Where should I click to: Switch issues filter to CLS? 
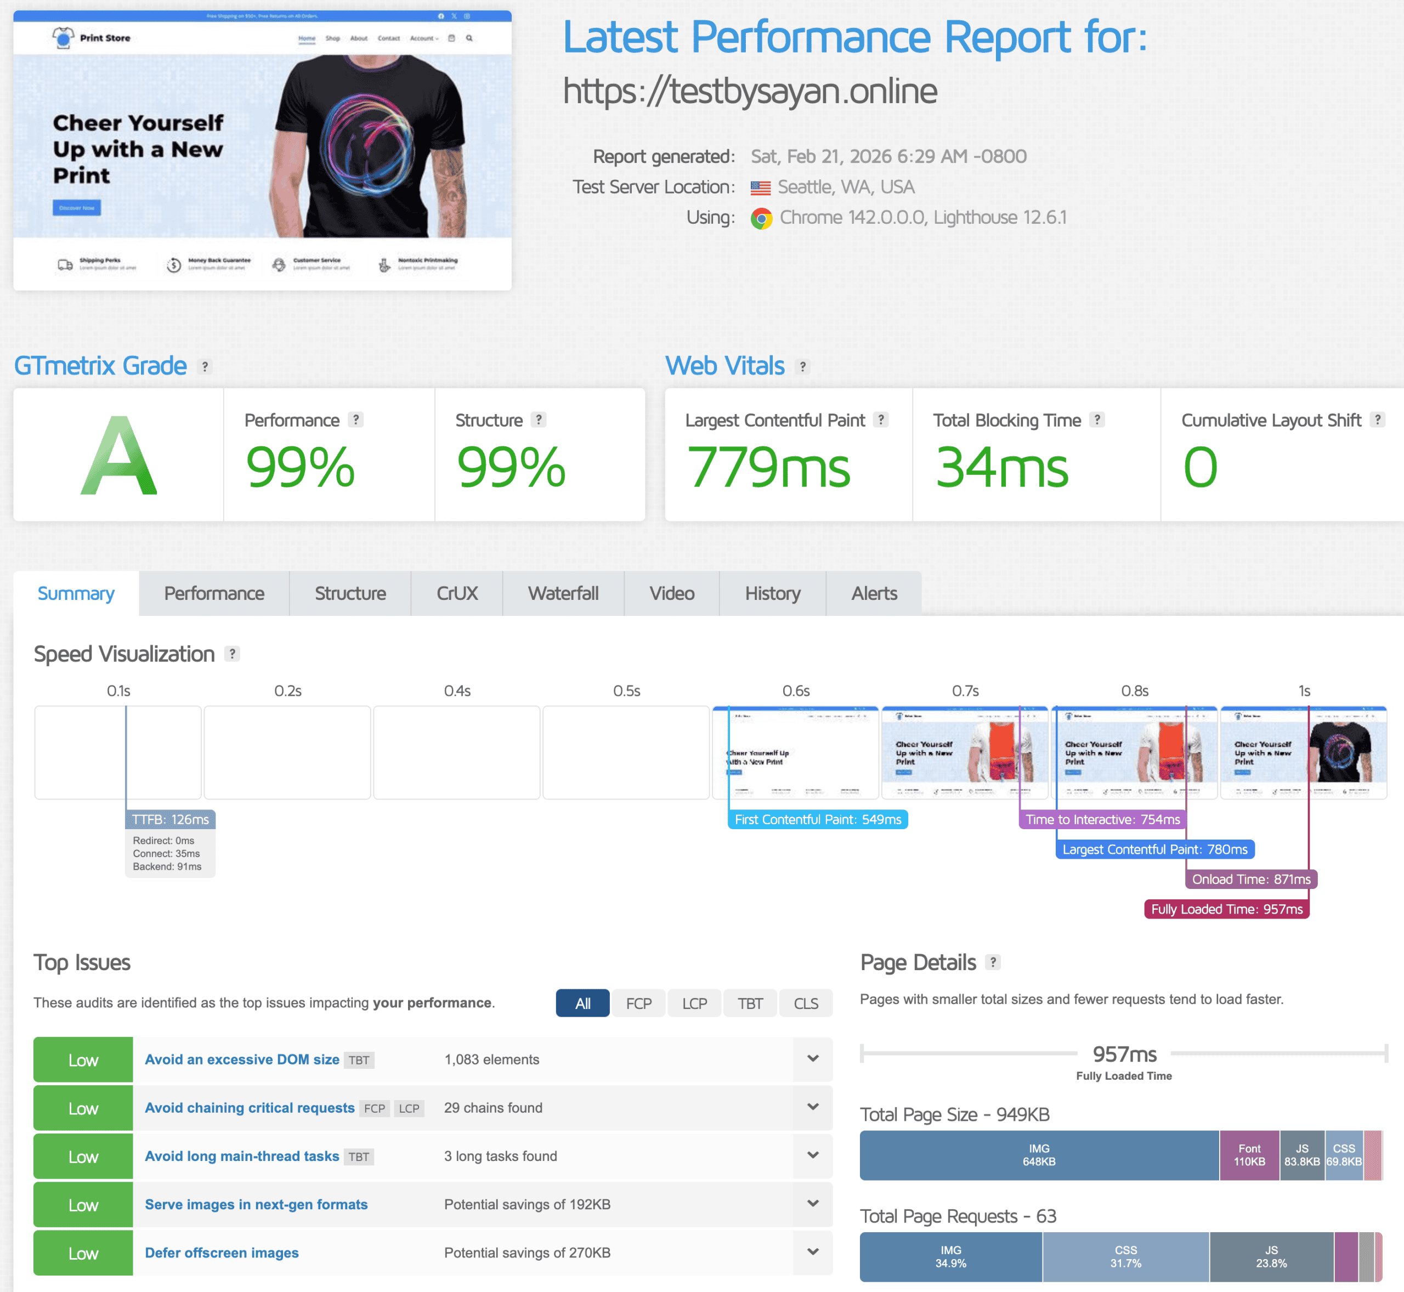pyautogui.click(x=806, y=1002)
